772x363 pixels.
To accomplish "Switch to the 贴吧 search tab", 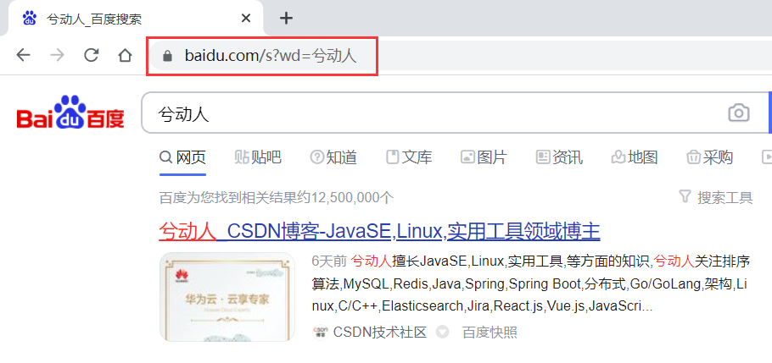I will [x=258, y=157].
